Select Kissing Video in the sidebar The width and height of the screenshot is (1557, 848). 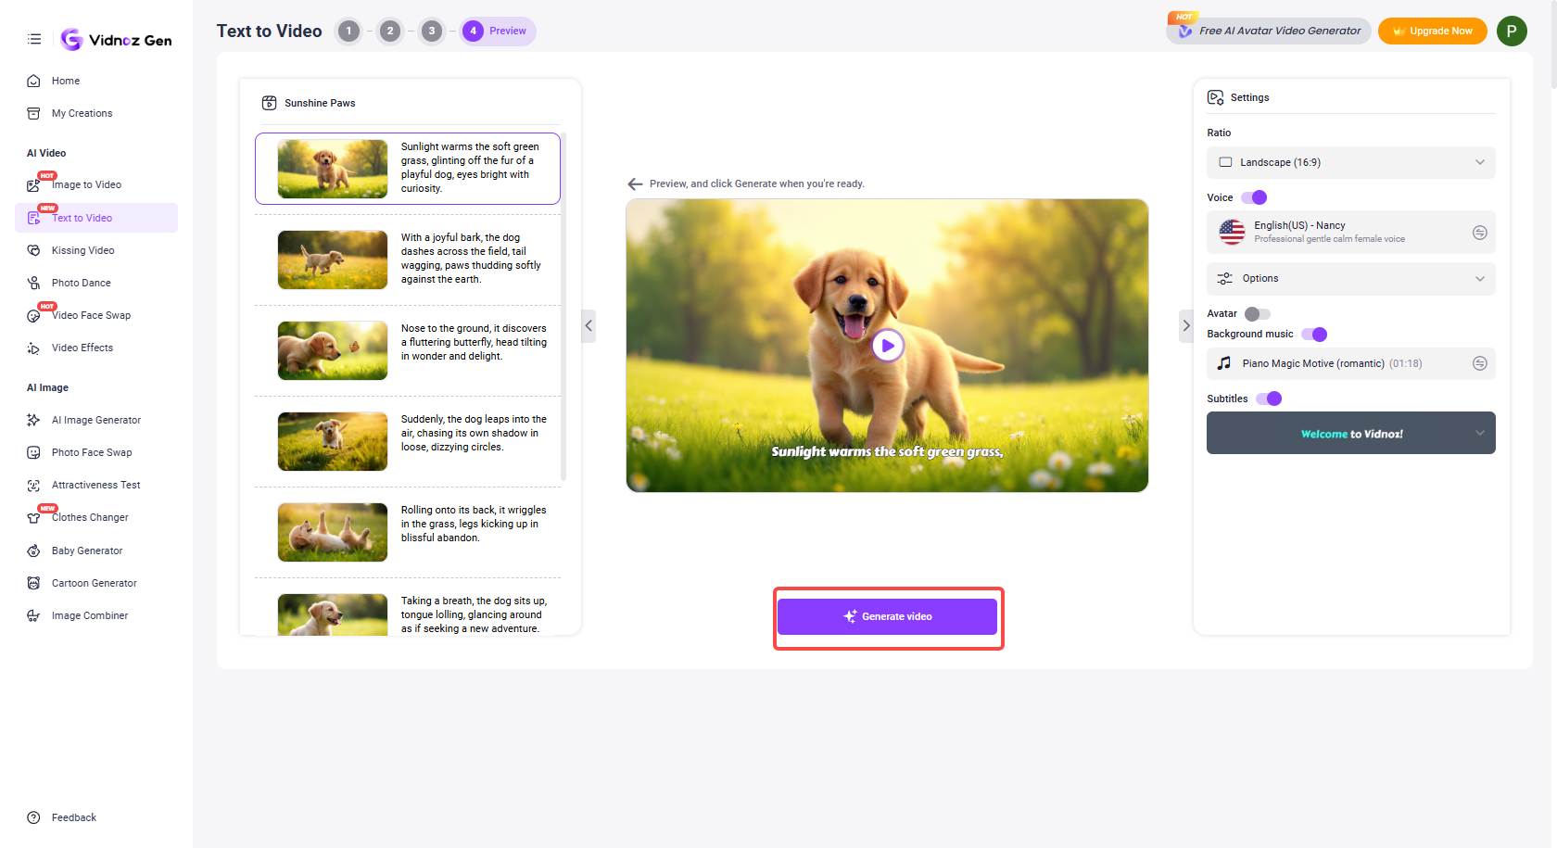point(83,250)
